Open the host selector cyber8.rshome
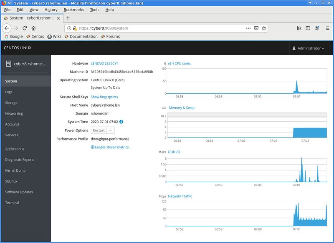The width and height of the screenshot is (334, 243). pos(25,64)
